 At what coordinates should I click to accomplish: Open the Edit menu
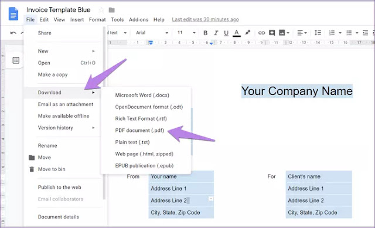44,19
